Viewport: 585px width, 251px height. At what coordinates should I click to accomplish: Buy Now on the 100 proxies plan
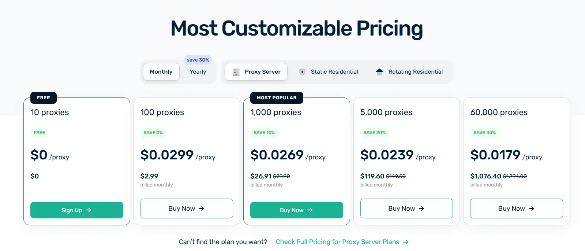point(187,208)
